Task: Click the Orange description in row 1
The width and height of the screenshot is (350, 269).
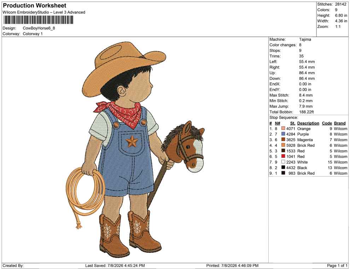Action: [304, 128]
